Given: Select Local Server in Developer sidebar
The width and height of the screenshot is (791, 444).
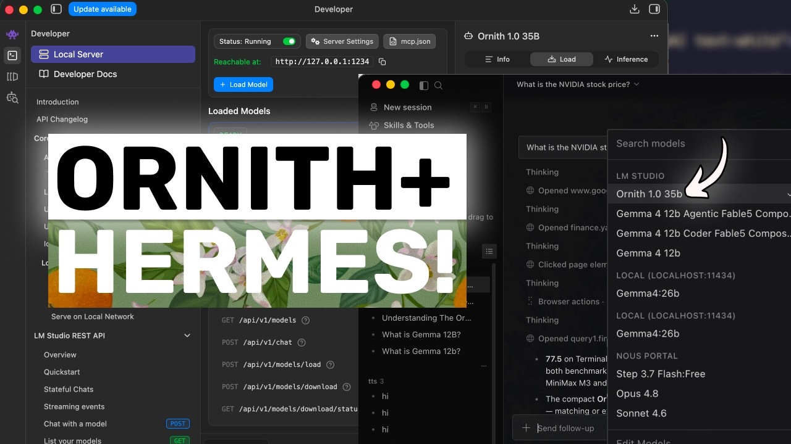Looking at the screenshot, I should click(113, 54).
